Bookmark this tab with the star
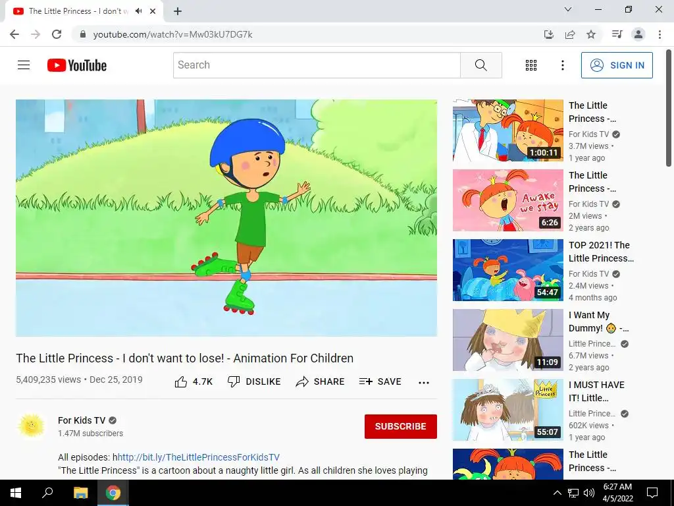Image resolution: width=674 pixels, height=506 pixels. tap(591, 34)
